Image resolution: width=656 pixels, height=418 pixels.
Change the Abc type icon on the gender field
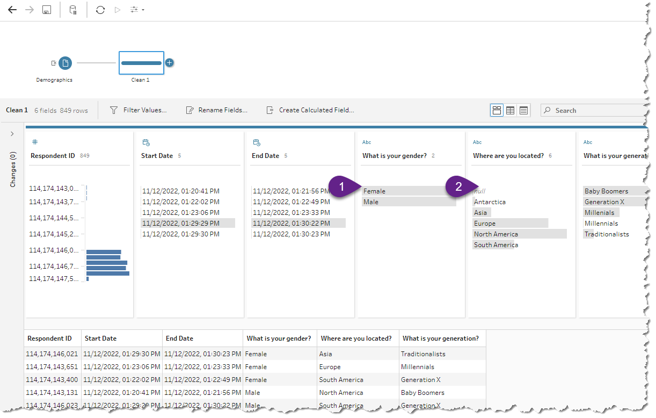367,142
